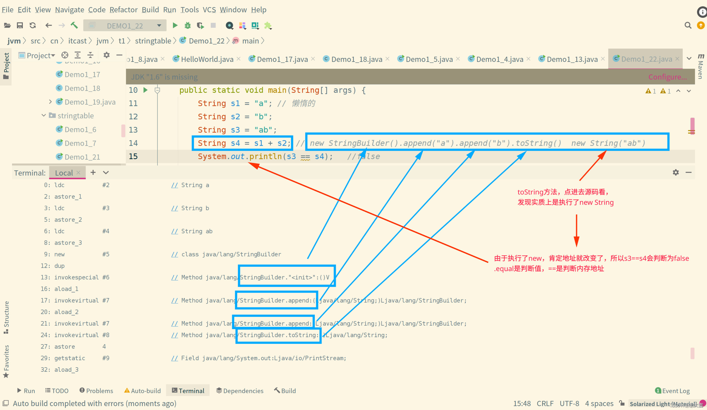The width and height of the screenshot is (707, 410).
Task: Add a new terminal session with plus
Action: [x=93, y=172]
